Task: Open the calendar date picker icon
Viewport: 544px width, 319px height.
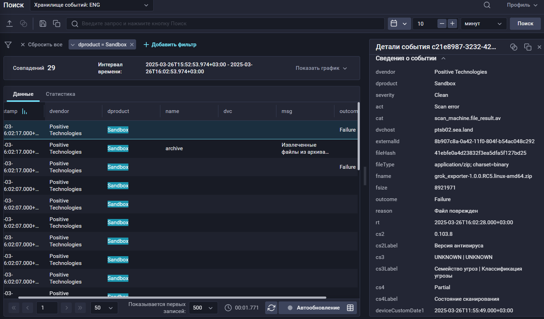Action: tap(394, 24)
